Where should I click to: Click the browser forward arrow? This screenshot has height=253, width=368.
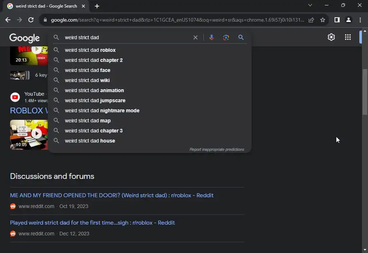click(19, 20)
